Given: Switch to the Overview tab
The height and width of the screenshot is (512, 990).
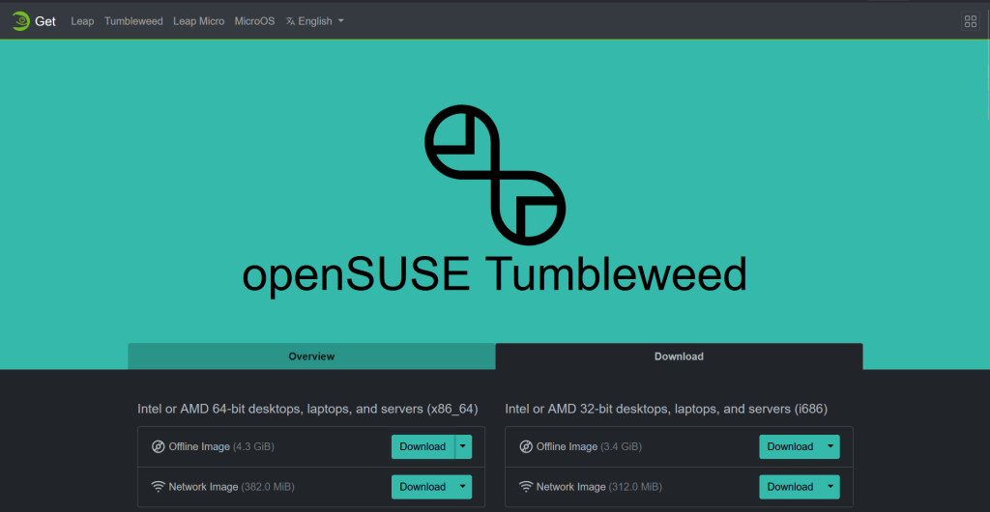Looking at the screenshot, I should click(311, 356).
